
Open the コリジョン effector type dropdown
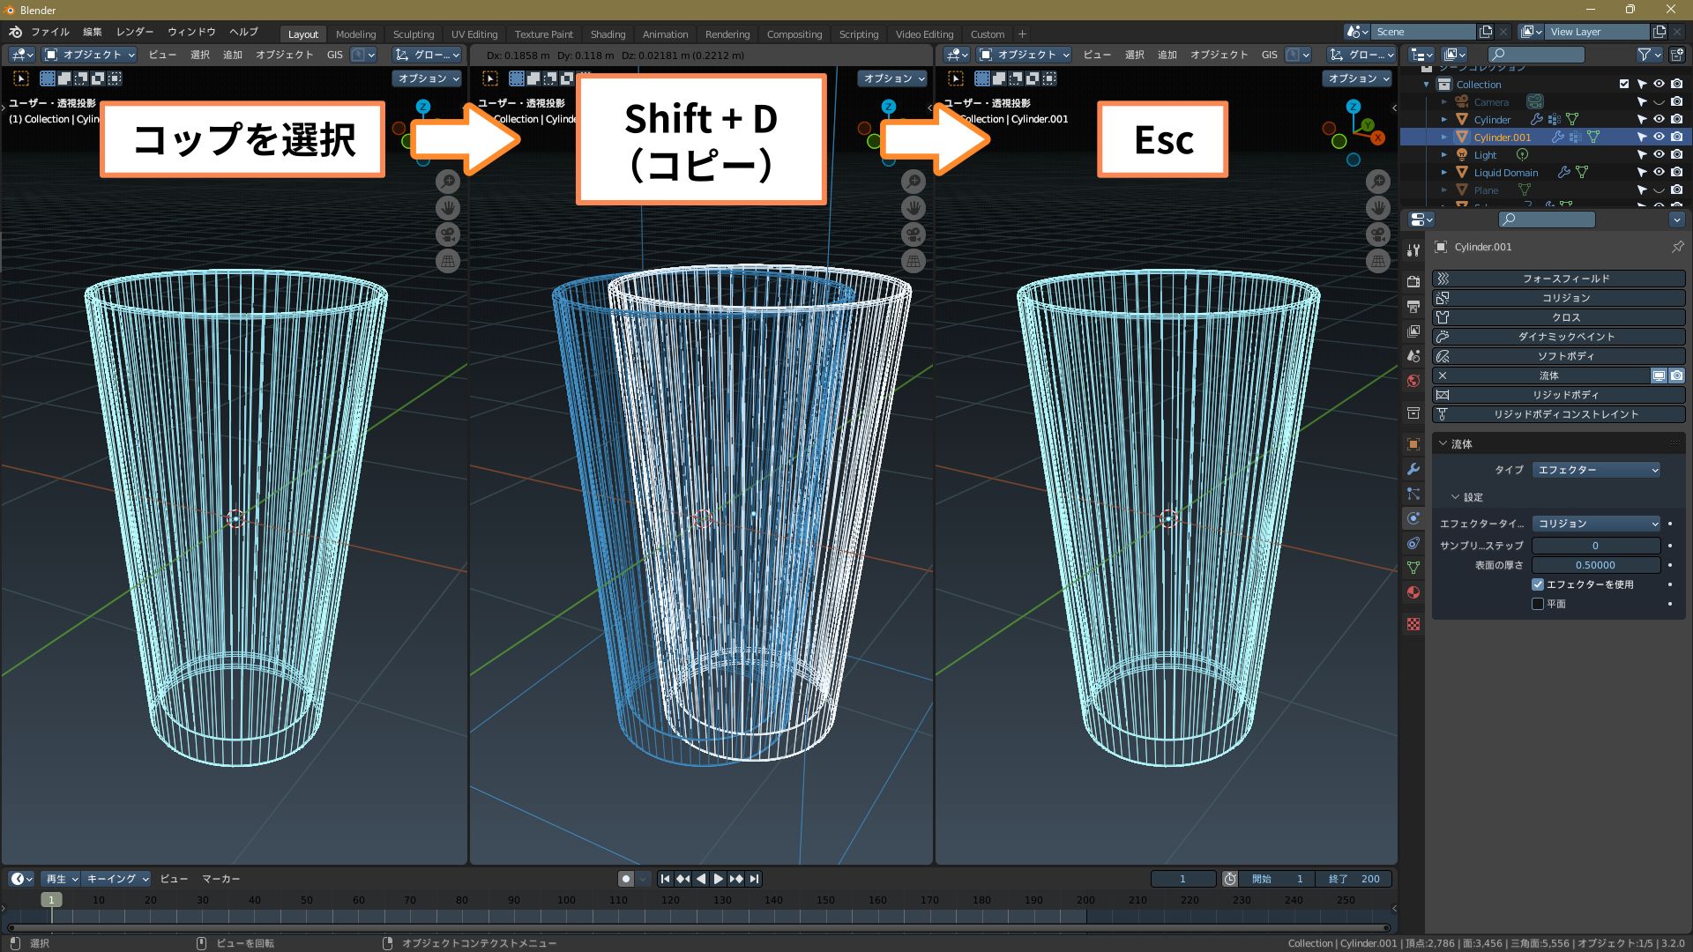[1596, 524]
